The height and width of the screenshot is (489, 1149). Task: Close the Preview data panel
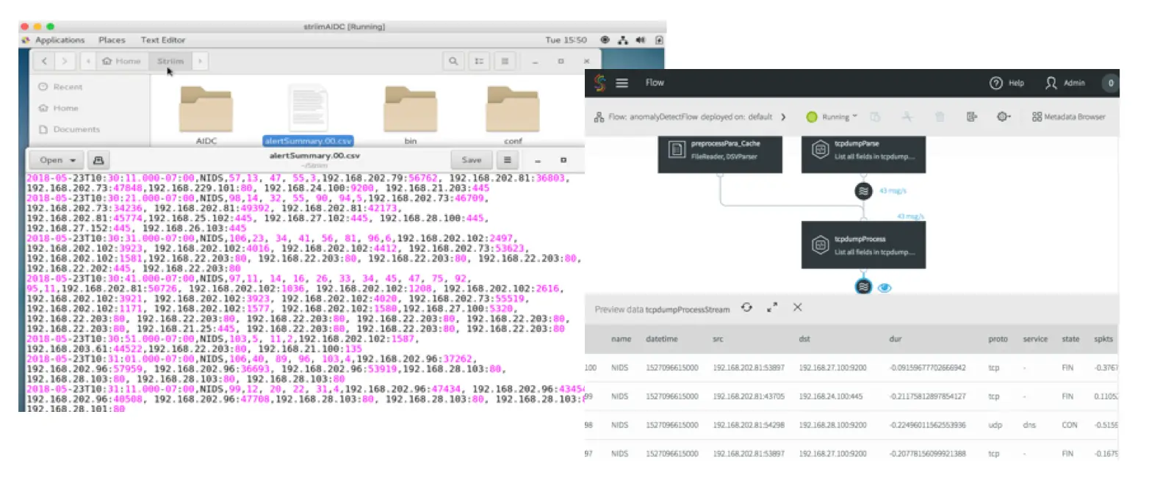[x=798, y=308]
